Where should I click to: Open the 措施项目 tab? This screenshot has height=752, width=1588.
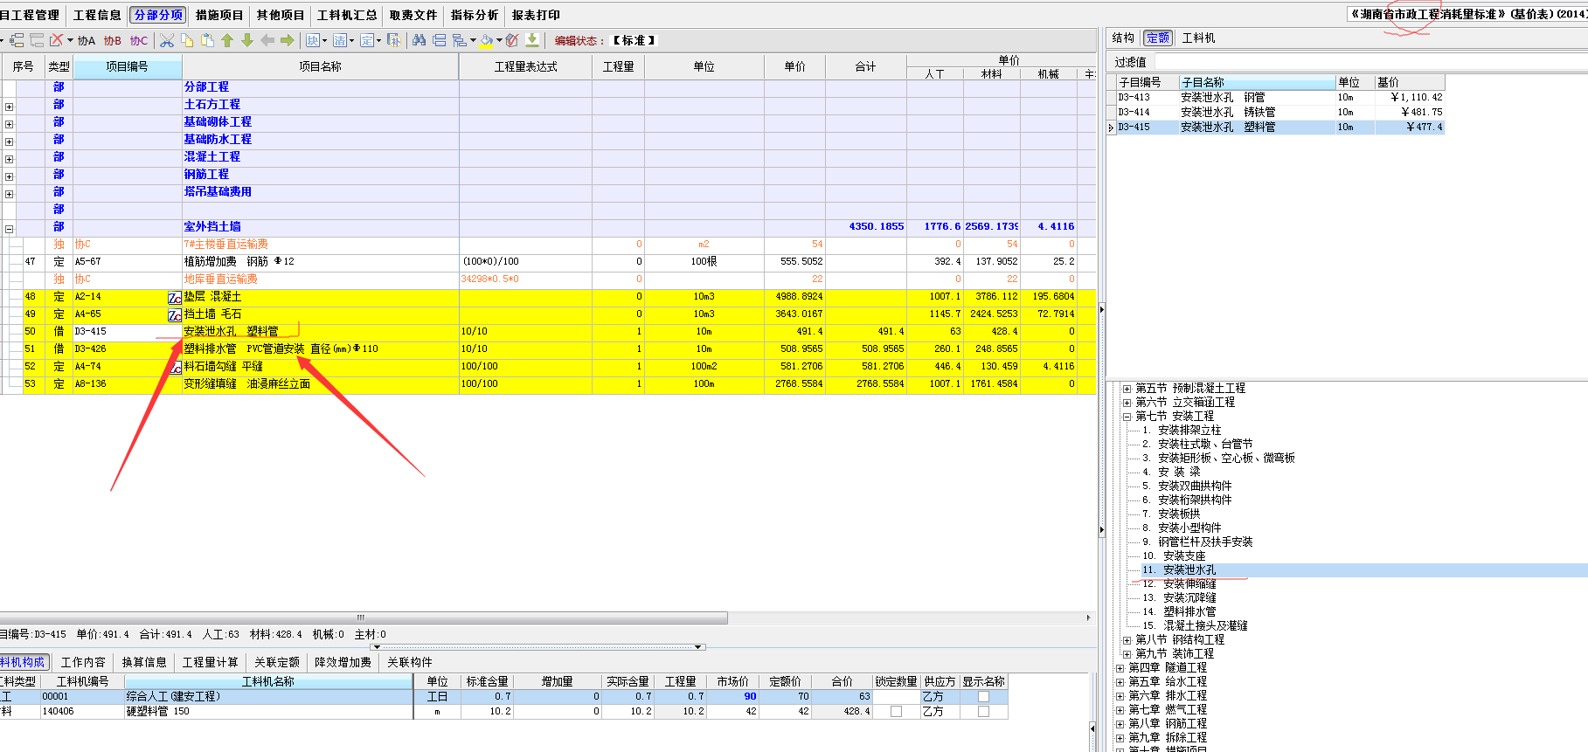pos(219,15)
